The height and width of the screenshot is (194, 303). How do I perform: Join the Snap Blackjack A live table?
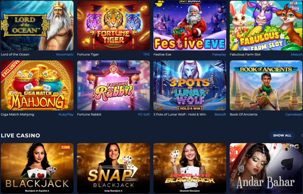click(x=113, y=168)
